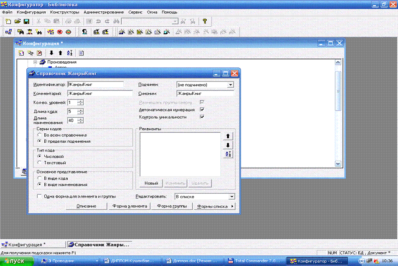Image resolution: width=398 pixels, height=266 pixels.
Task: Click the Open folder toolbar icon
Action: click(x=18, y=21)
